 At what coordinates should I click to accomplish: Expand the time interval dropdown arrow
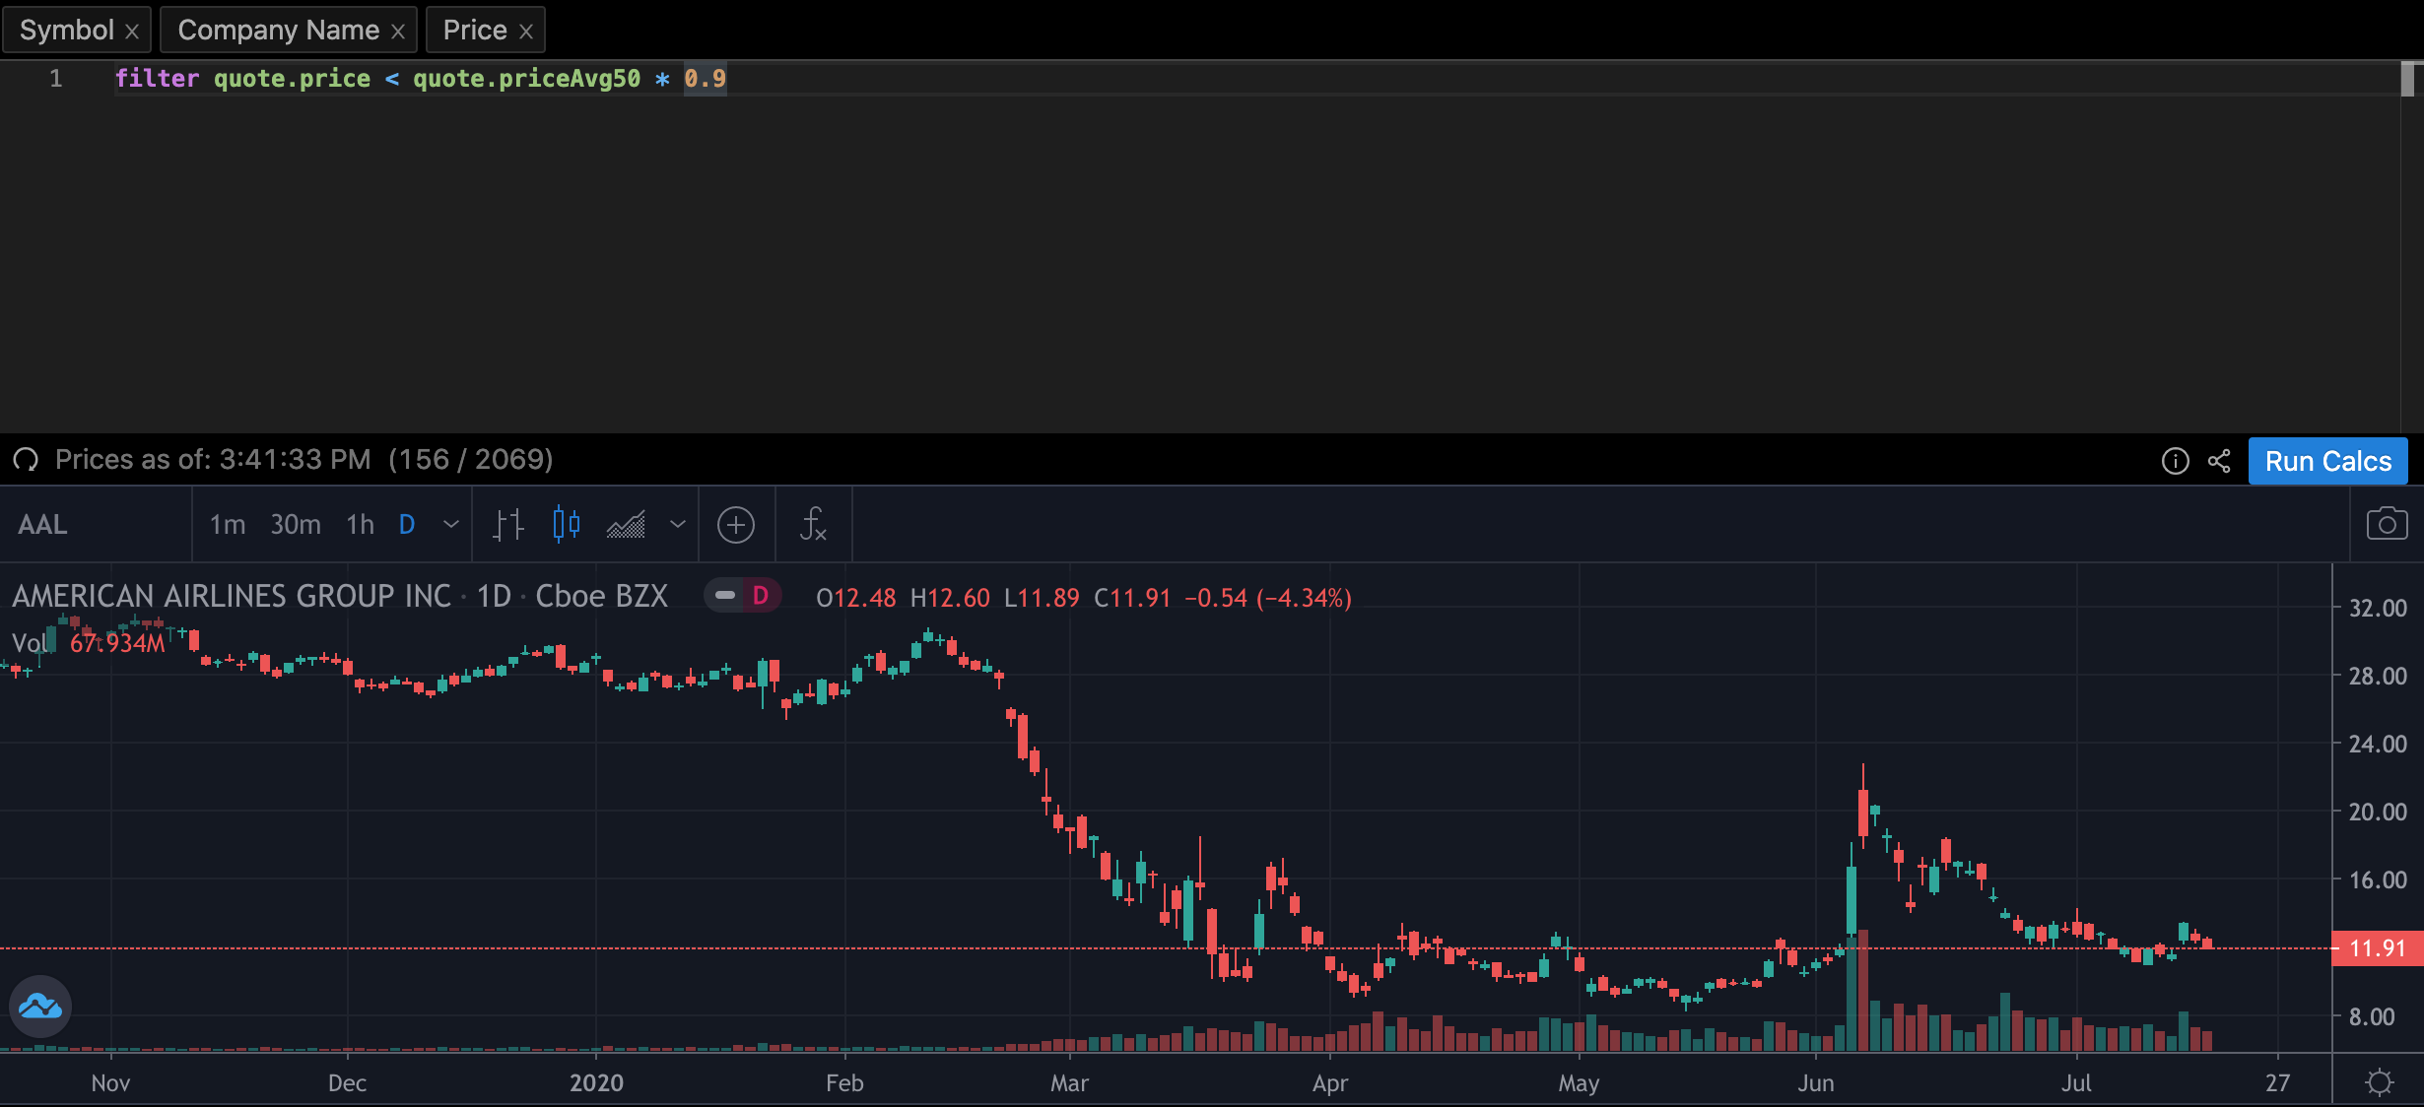451,525
